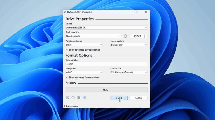Click the Volume label field NextUI
The height and width of the screenshot is (120, 215).
[x=106, y=64]
